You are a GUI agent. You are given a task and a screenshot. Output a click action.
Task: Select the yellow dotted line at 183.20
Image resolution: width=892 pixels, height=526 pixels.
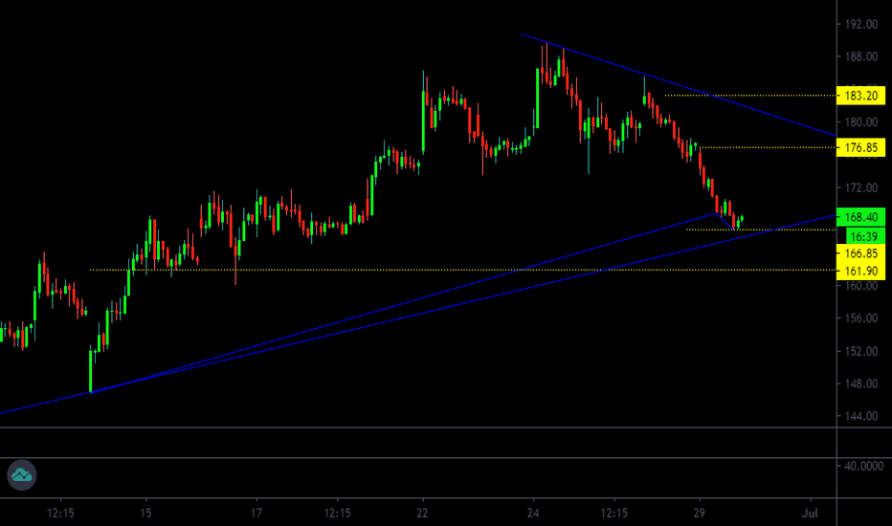click(751, 96)
